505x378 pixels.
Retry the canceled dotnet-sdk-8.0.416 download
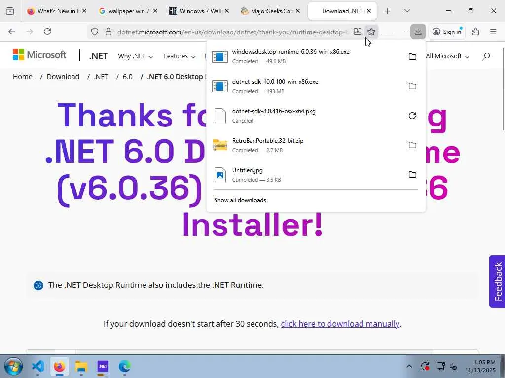point(412,115)
